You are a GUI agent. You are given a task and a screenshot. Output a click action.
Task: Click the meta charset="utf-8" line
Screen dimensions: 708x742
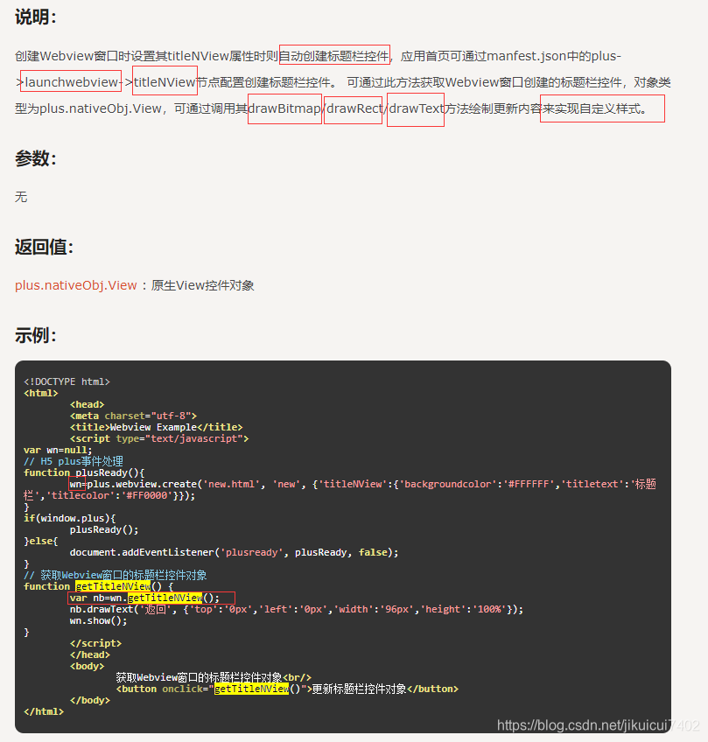pos(133,416)
